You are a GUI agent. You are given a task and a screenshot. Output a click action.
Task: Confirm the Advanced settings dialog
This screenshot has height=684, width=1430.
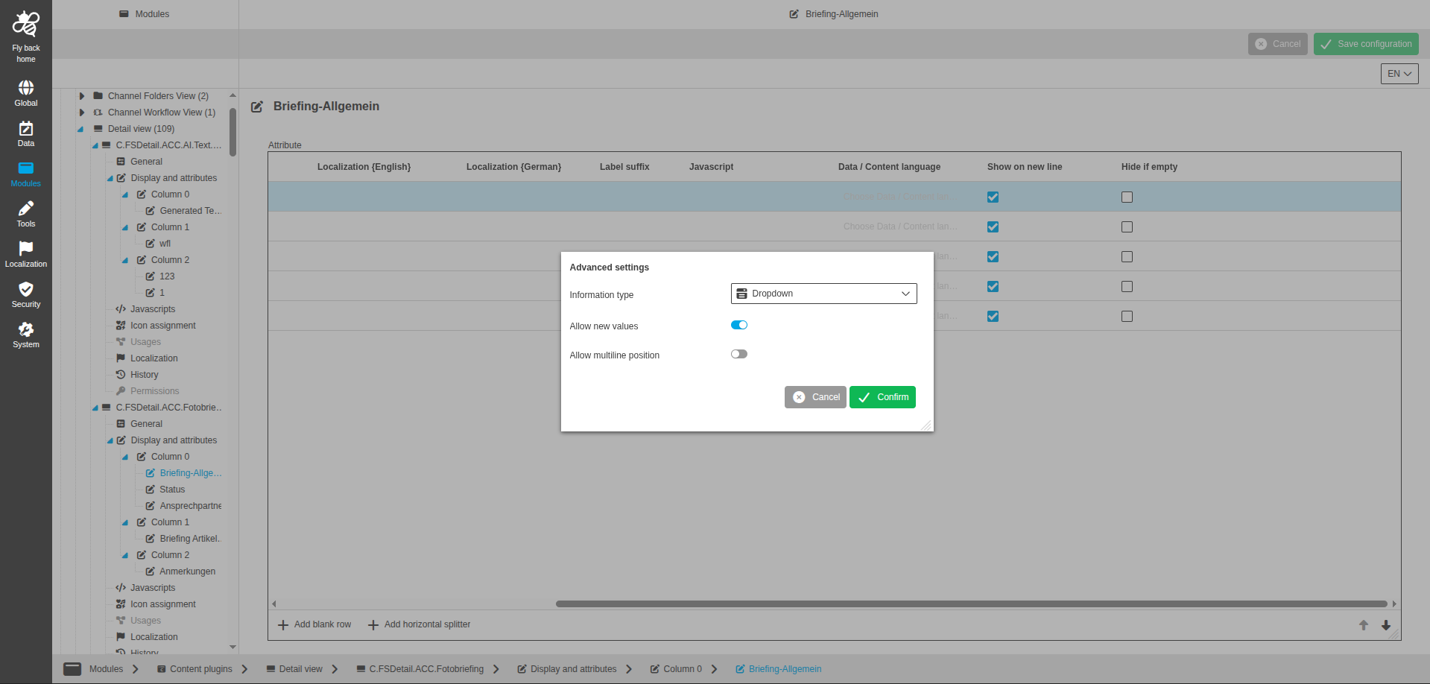coord(882,397)
